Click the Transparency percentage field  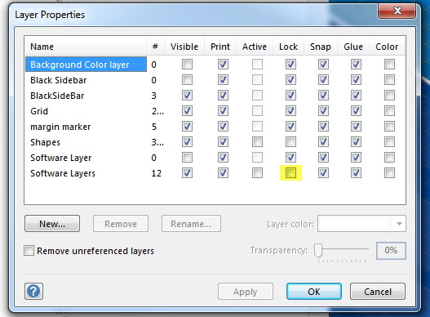pos(391,251)
